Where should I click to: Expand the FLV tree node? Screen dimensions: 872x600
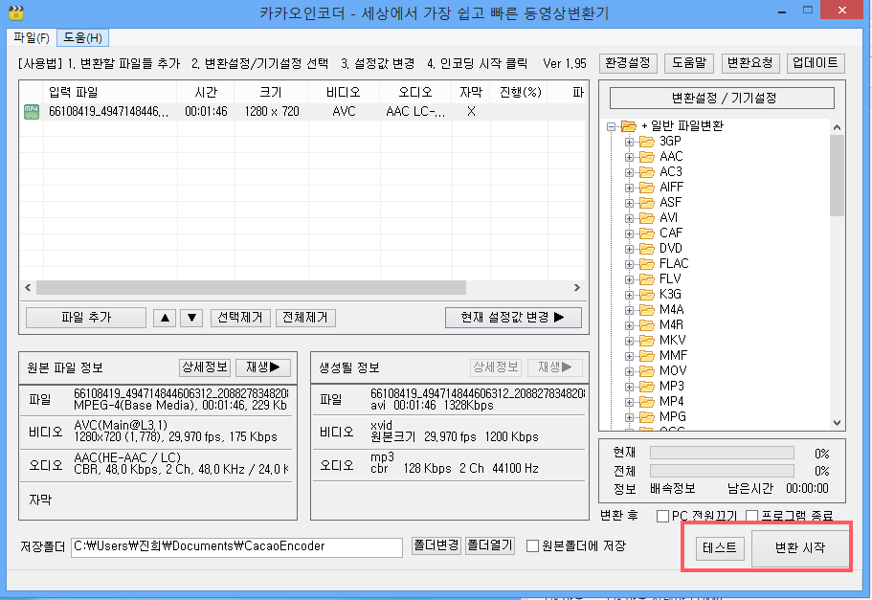629,279
